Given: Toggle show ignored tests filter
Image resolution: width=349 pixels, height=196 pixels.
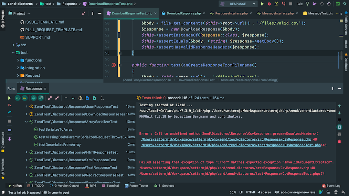Looking at the screenshot, I should coord(25,98).
